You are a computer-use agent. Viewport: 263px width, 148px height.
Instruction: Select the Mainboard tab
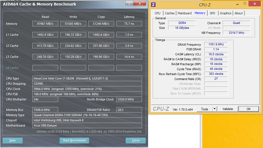click(185, 13)
